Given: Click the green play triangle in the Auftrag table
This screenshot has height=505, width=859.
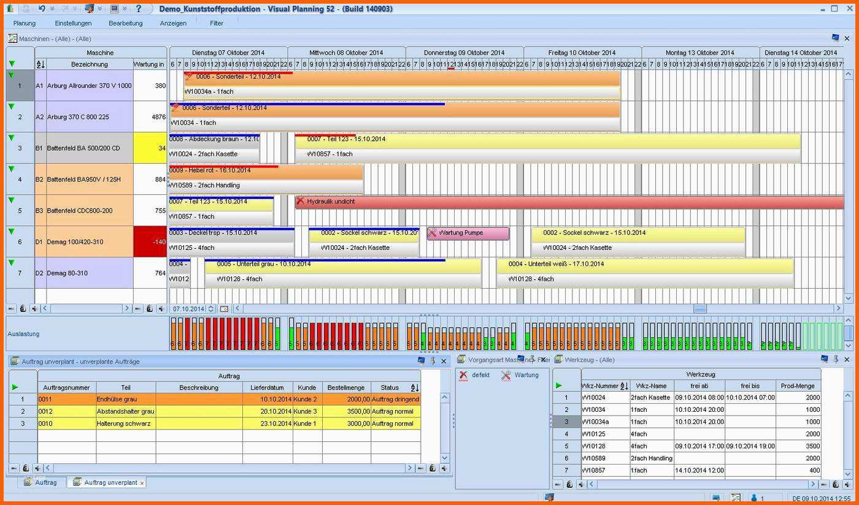Looking at the screenshot, I should 15,387.
